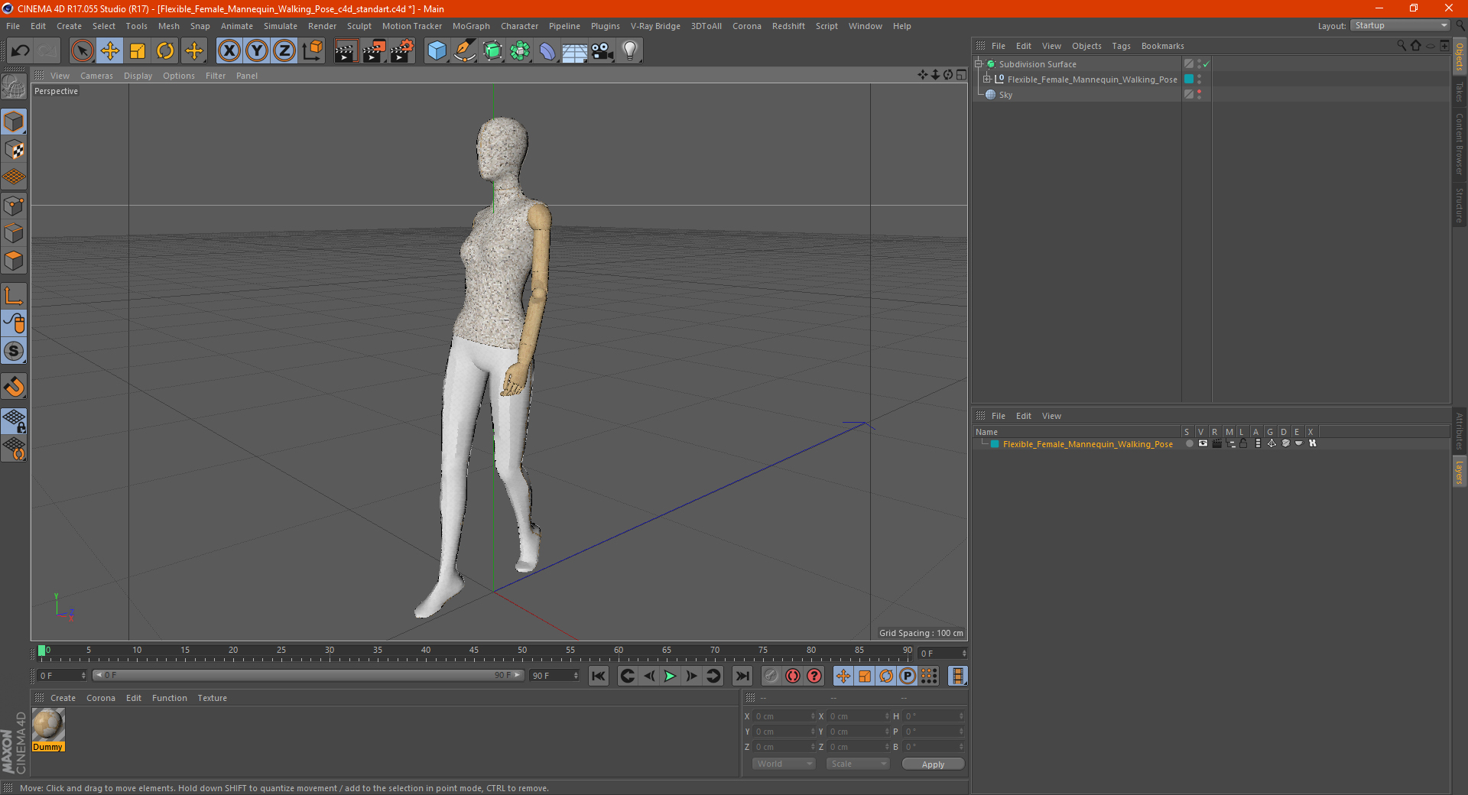This screenshot has height=795, width=1468.
Task: Toggle X axis lock
Action: [x=229, y=51]
